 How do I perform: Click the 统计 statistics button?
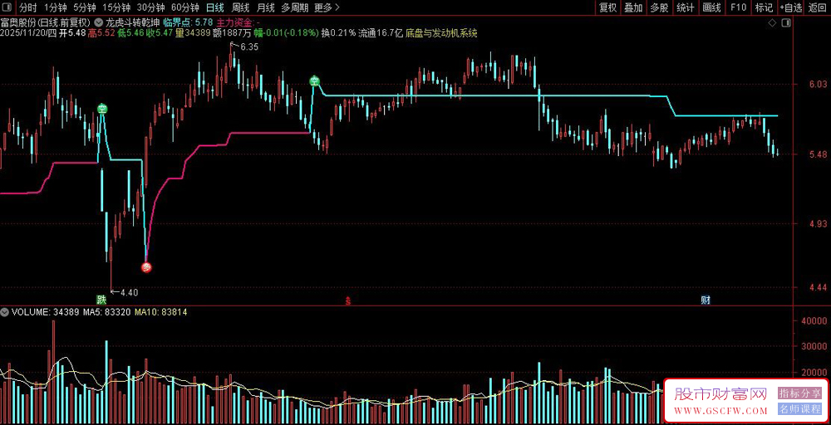click(686, 7)
